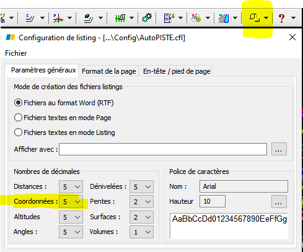Image resolution: width=303 pixels, height=252 pixels.
Task: Select Fichiers textes en mode Listing
Action: coord(64,133)
